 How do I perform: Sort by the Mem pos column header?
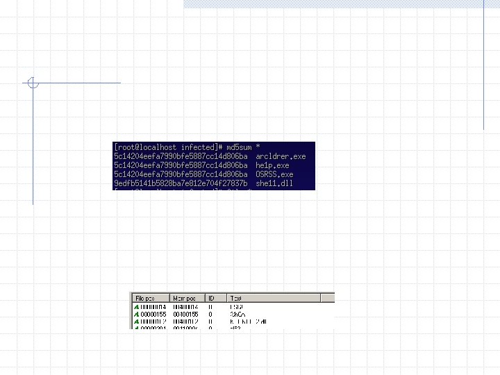point(187,298)
